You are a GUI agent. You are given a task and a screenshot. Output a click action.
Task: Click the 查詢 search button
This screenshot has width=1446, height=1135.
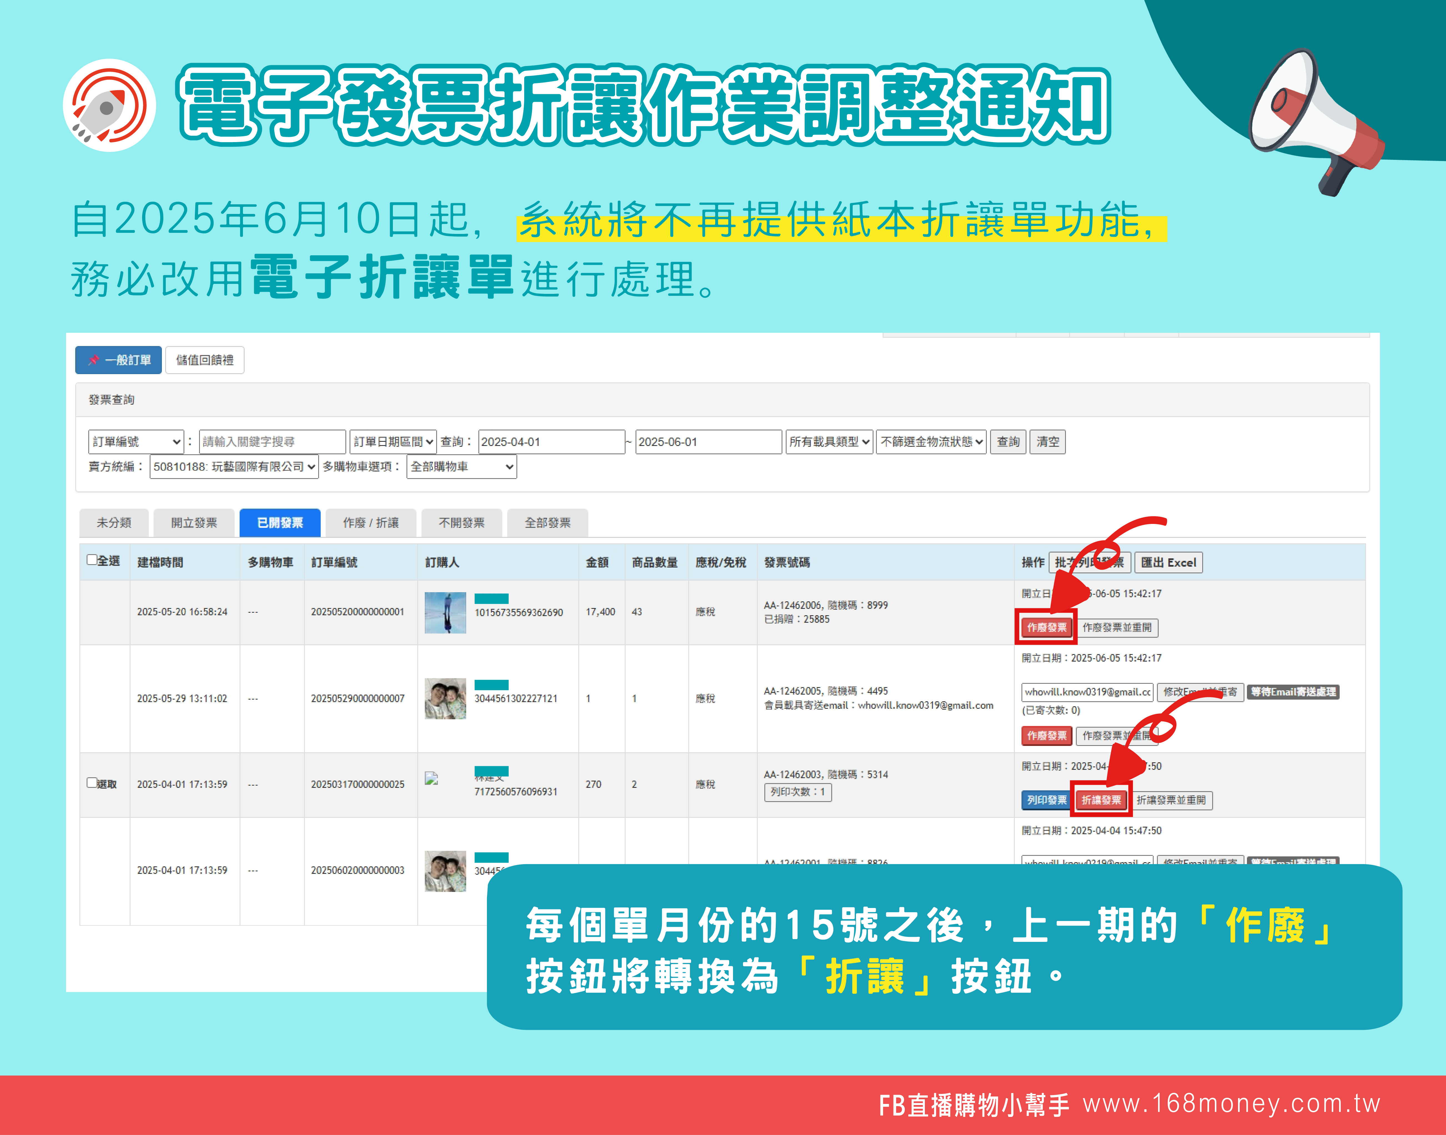[1008, 441]
